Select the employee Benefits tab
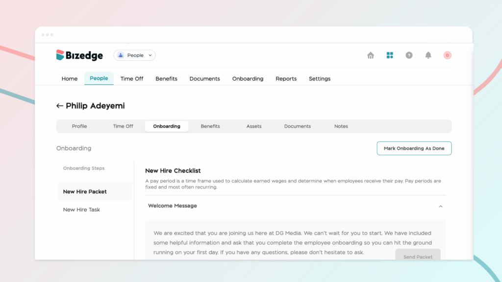Viewport: 502px width, 282px height. (210, 126)
